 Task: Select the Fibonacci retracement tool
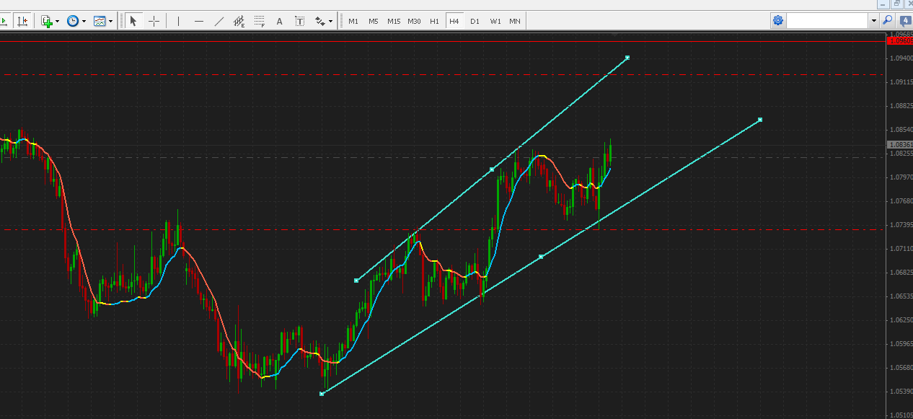pyautogui.click(x=260, y=21)
